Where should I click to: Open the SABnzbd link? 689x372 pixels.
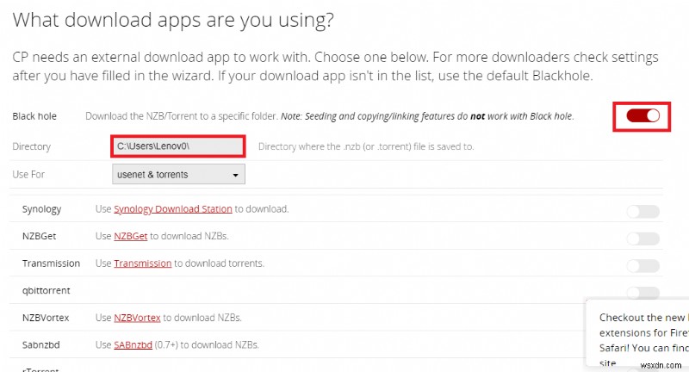coord(134,344)
